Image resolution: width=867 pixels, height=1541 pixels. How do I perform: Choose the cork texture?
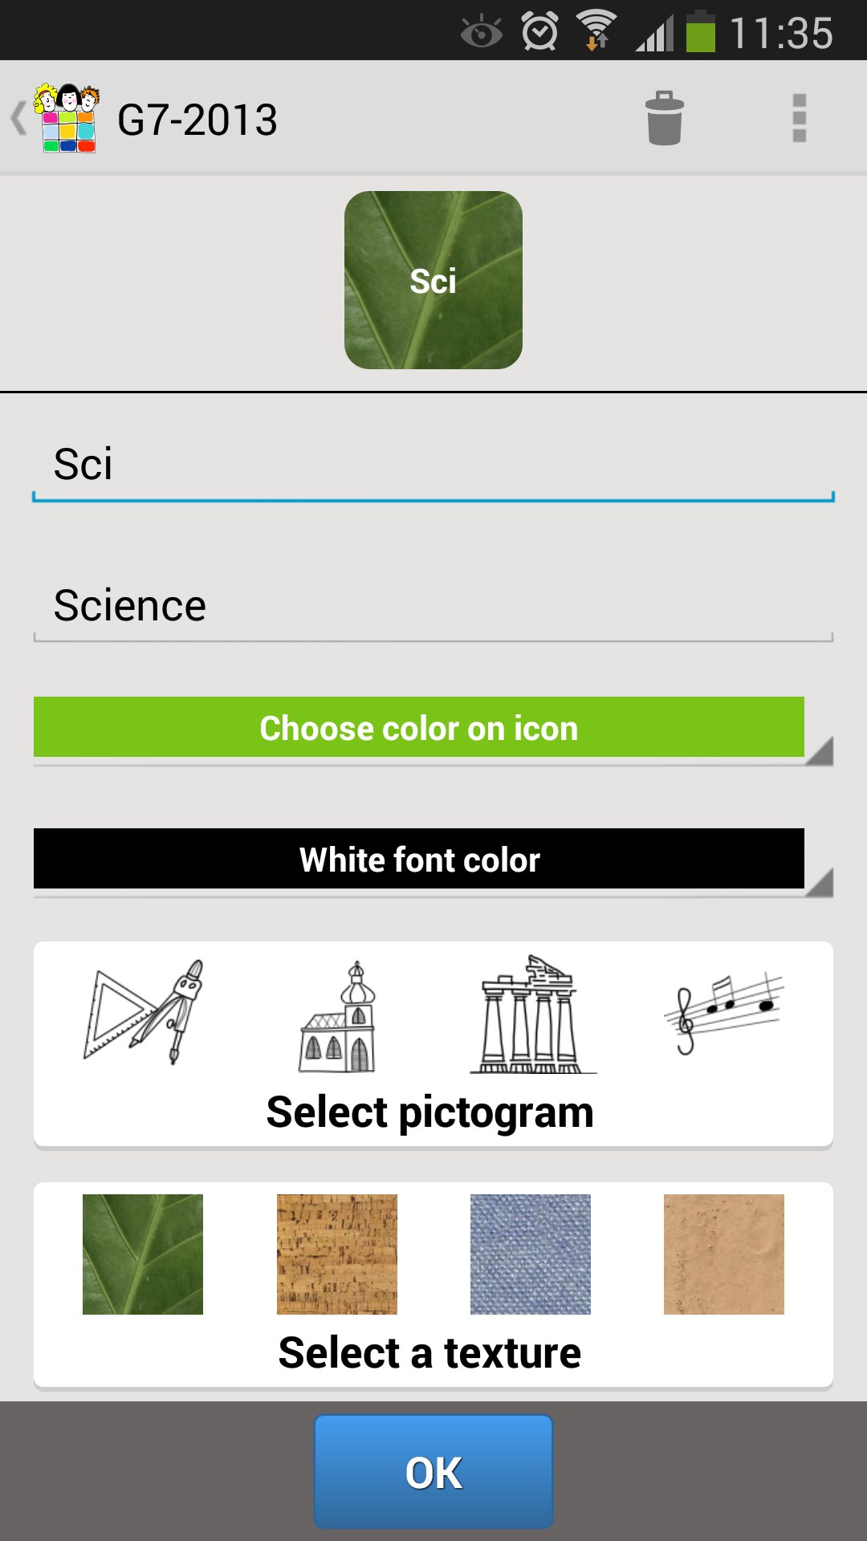click(x=337, y=1254)
